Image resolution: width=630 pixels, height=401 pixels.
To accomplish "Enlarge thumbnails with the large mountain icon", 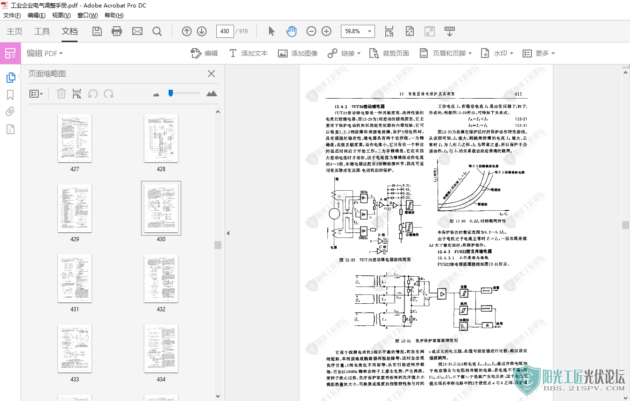I will point(212,93).
